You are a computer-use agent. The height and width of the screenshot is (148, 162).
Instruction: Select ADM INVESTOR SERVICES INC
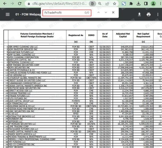pyautogui.click(x=23, y=50)
